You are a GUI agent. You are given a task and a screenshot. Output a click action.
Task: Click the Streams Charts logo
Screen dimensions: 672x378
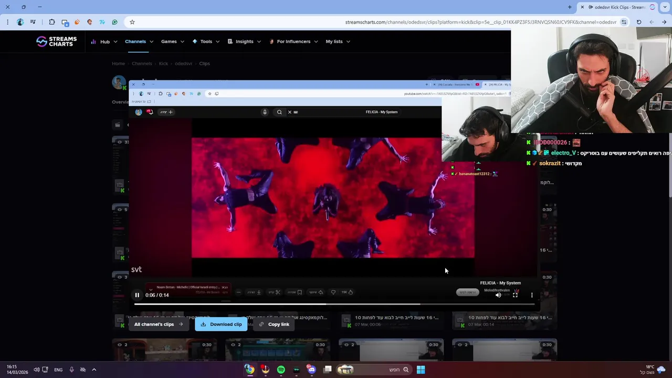pyautogui.click(x=56, y=41)
